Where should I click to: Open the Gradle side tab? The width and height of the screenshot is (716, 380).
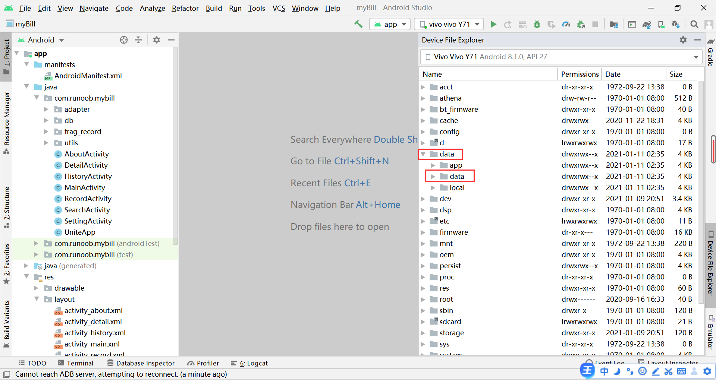click(x=710, y=53)
